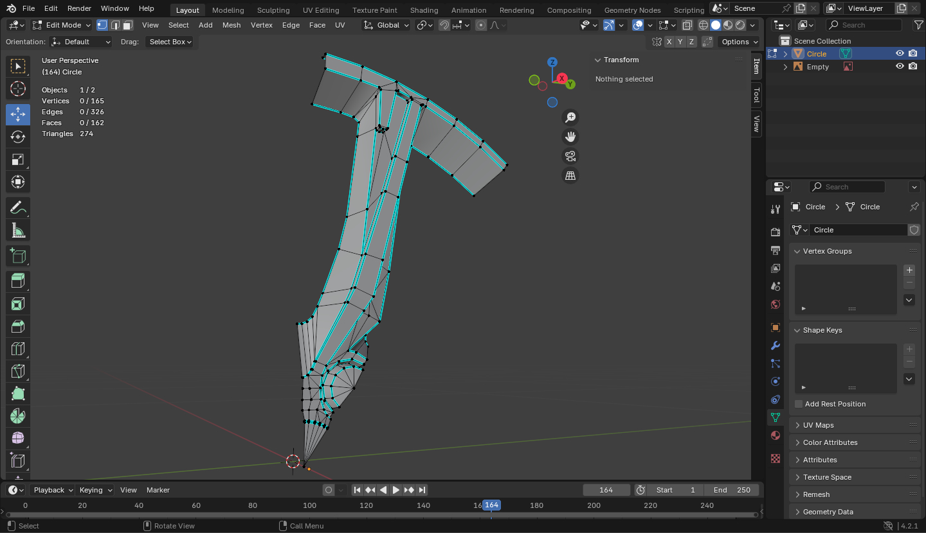926x533 pixels.
Task: Select the Move tool in toolbar
Action: 18,114
